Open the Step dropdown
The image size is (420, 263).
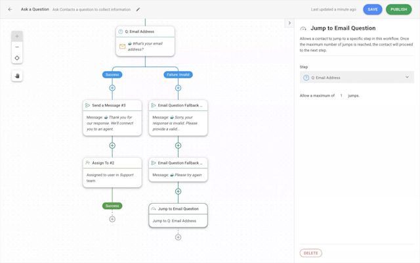357,78
